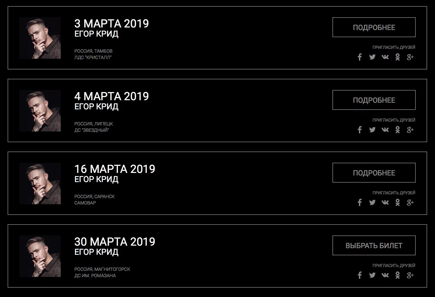The height and width of the screenshot is (297, 435).
Task: Share Lipetsk concert on VK
Action: [x=385, y=130]
